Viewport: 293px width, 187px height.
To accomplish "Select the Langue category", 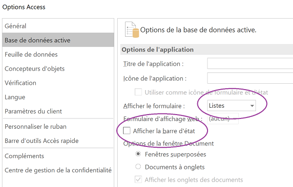I will [58, 97].
